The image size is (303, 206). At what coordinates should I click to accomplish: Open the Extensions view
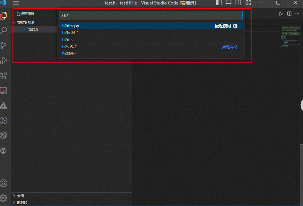(4, 76)
